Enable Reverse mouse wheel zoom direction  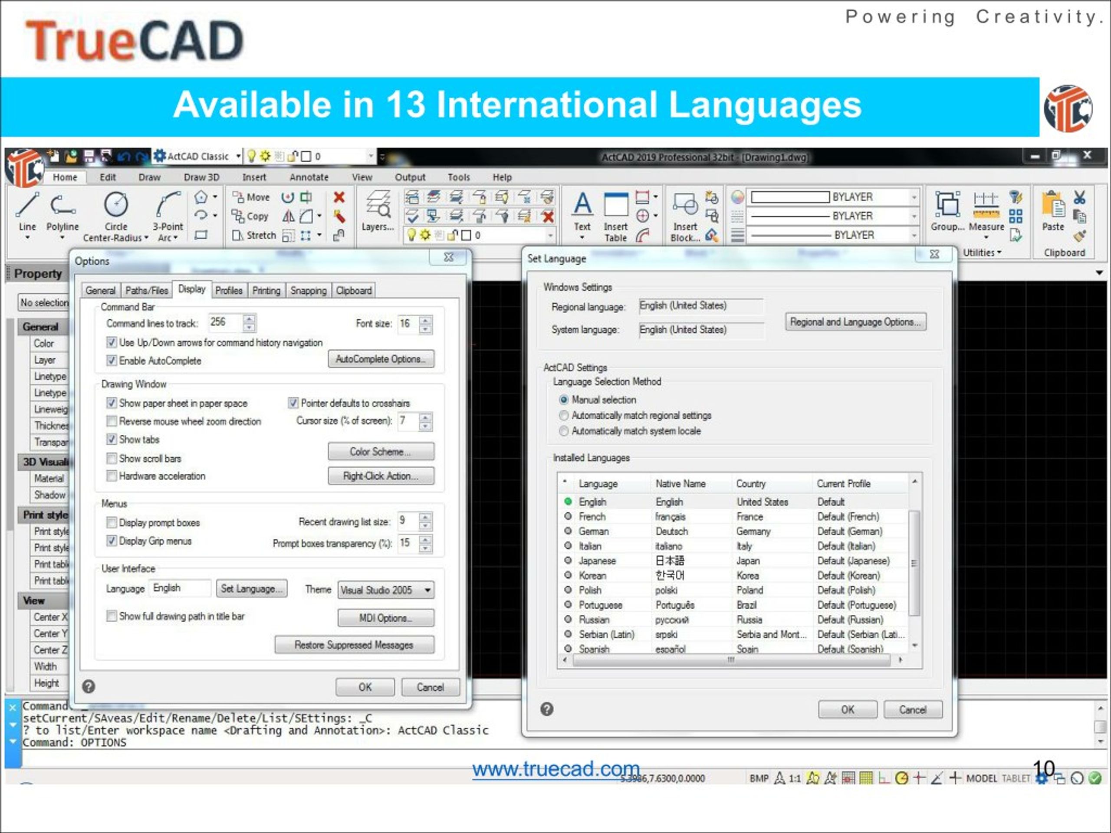[112, 421]
